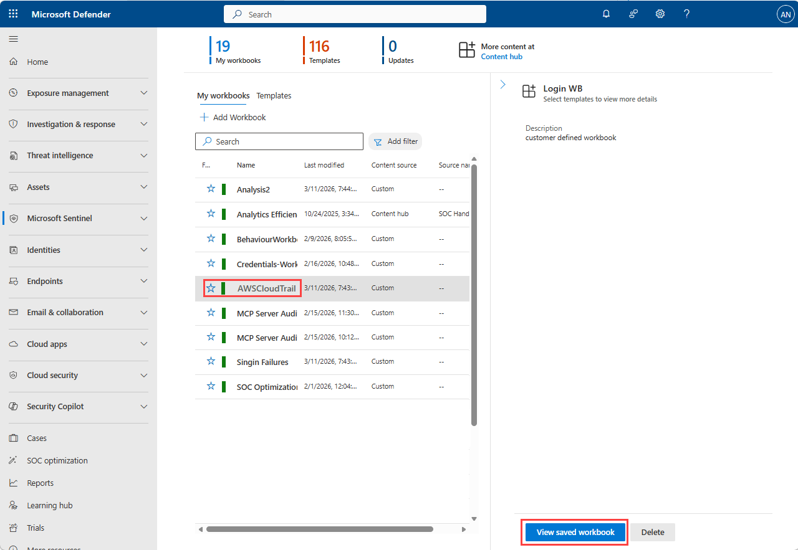
Task: Click the Add Workbook label
Action: point(239,117)
